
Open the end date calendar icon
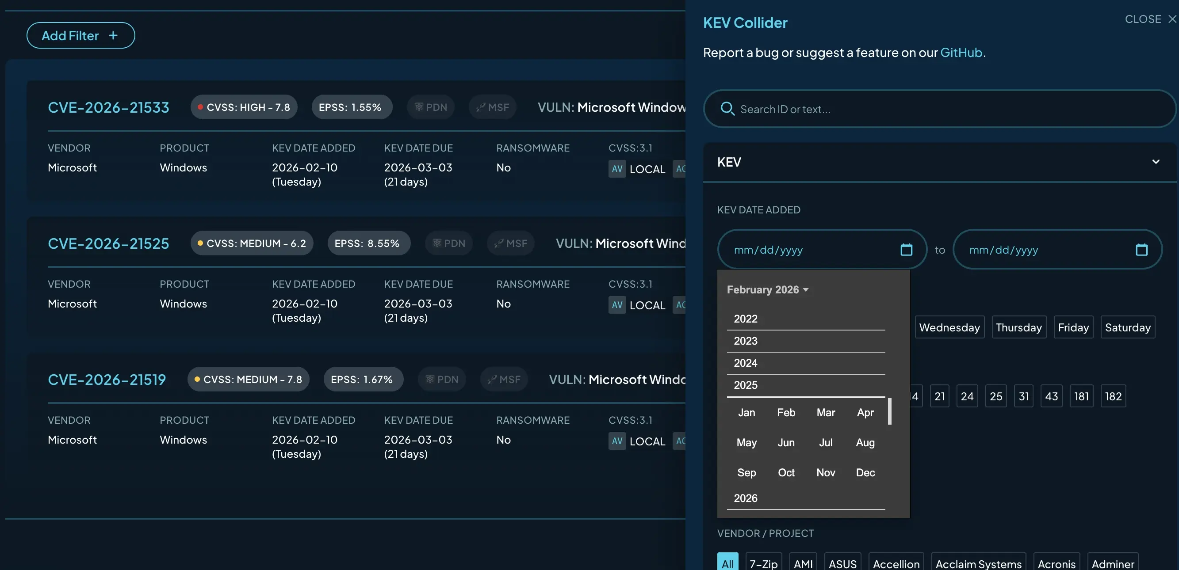coord(1141,249)
